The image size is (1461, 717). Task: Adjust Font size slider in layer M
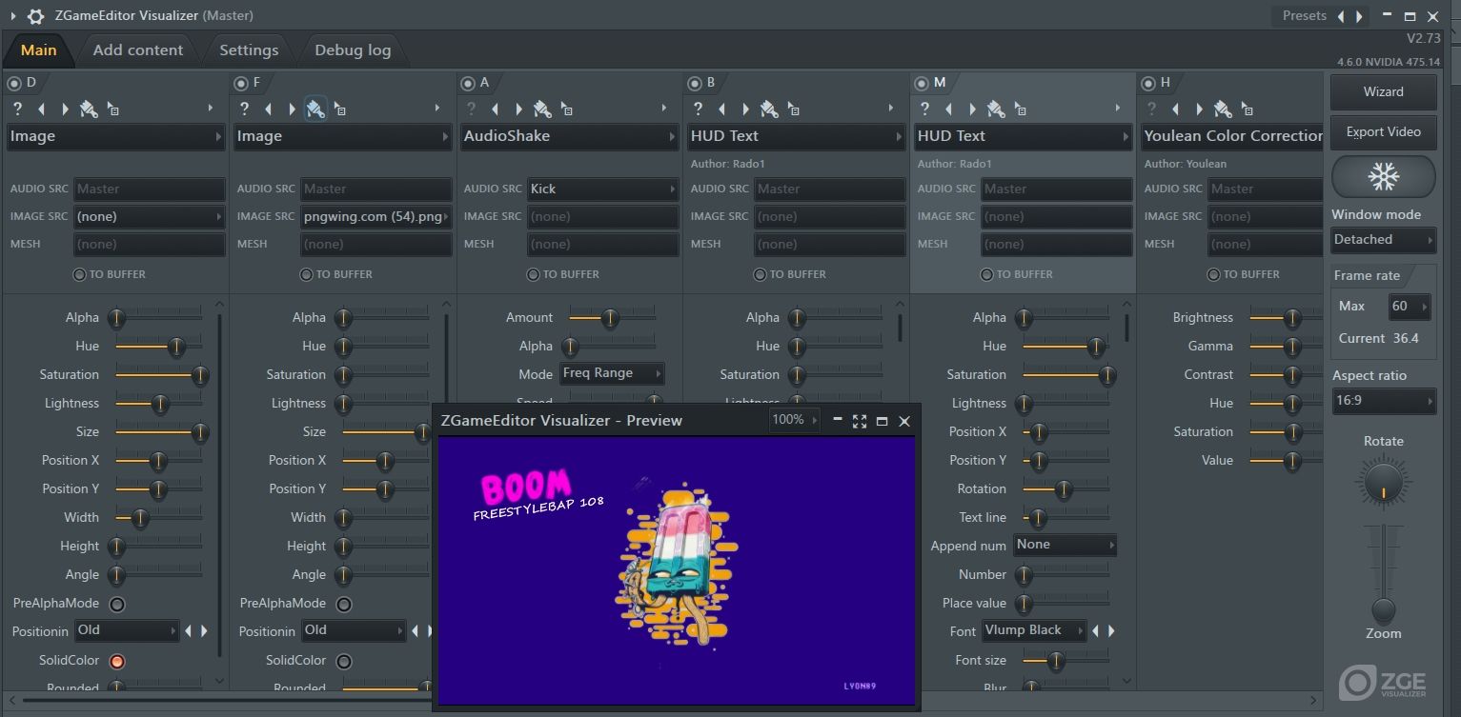pyautogui.click(x=1065, y=660)
